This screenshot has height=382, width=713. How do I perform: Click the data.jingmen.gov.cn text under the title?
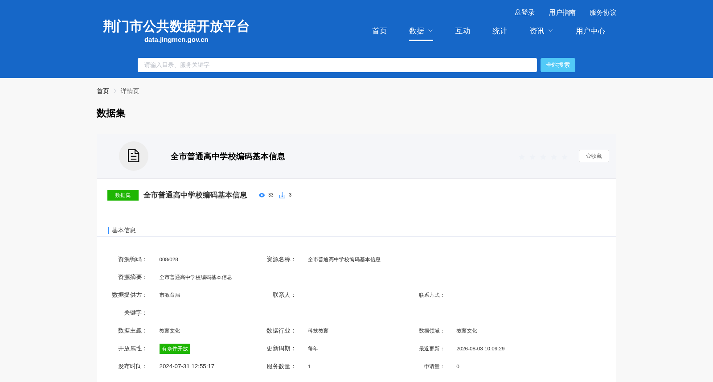click(176, 40)
